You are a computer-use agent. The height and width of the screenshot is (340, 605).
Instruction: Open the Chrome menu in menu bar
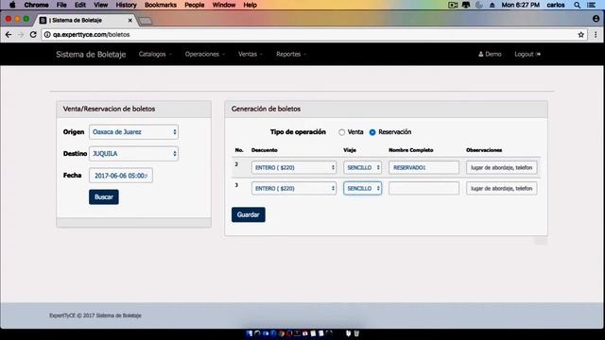coord(36,5)
